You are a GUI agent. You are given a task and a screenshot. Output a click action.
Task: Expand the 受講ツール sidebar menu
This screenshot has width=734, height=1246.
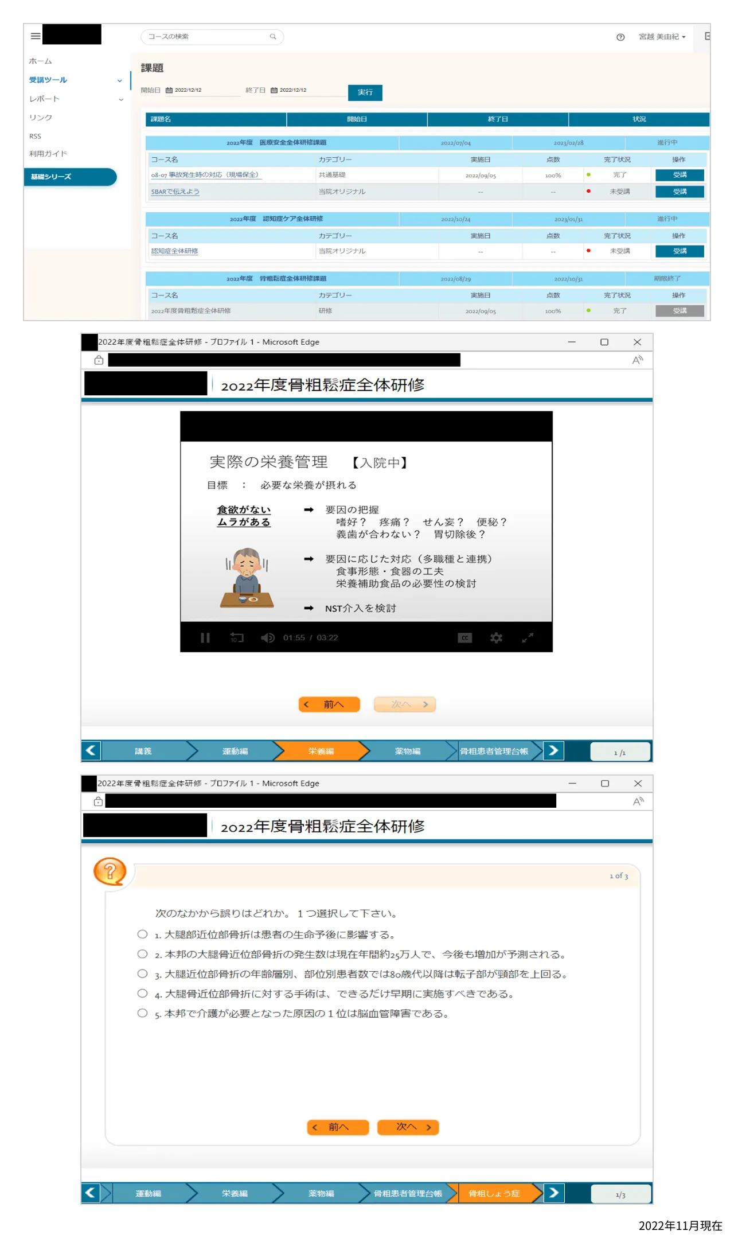(x=119, y=80)
